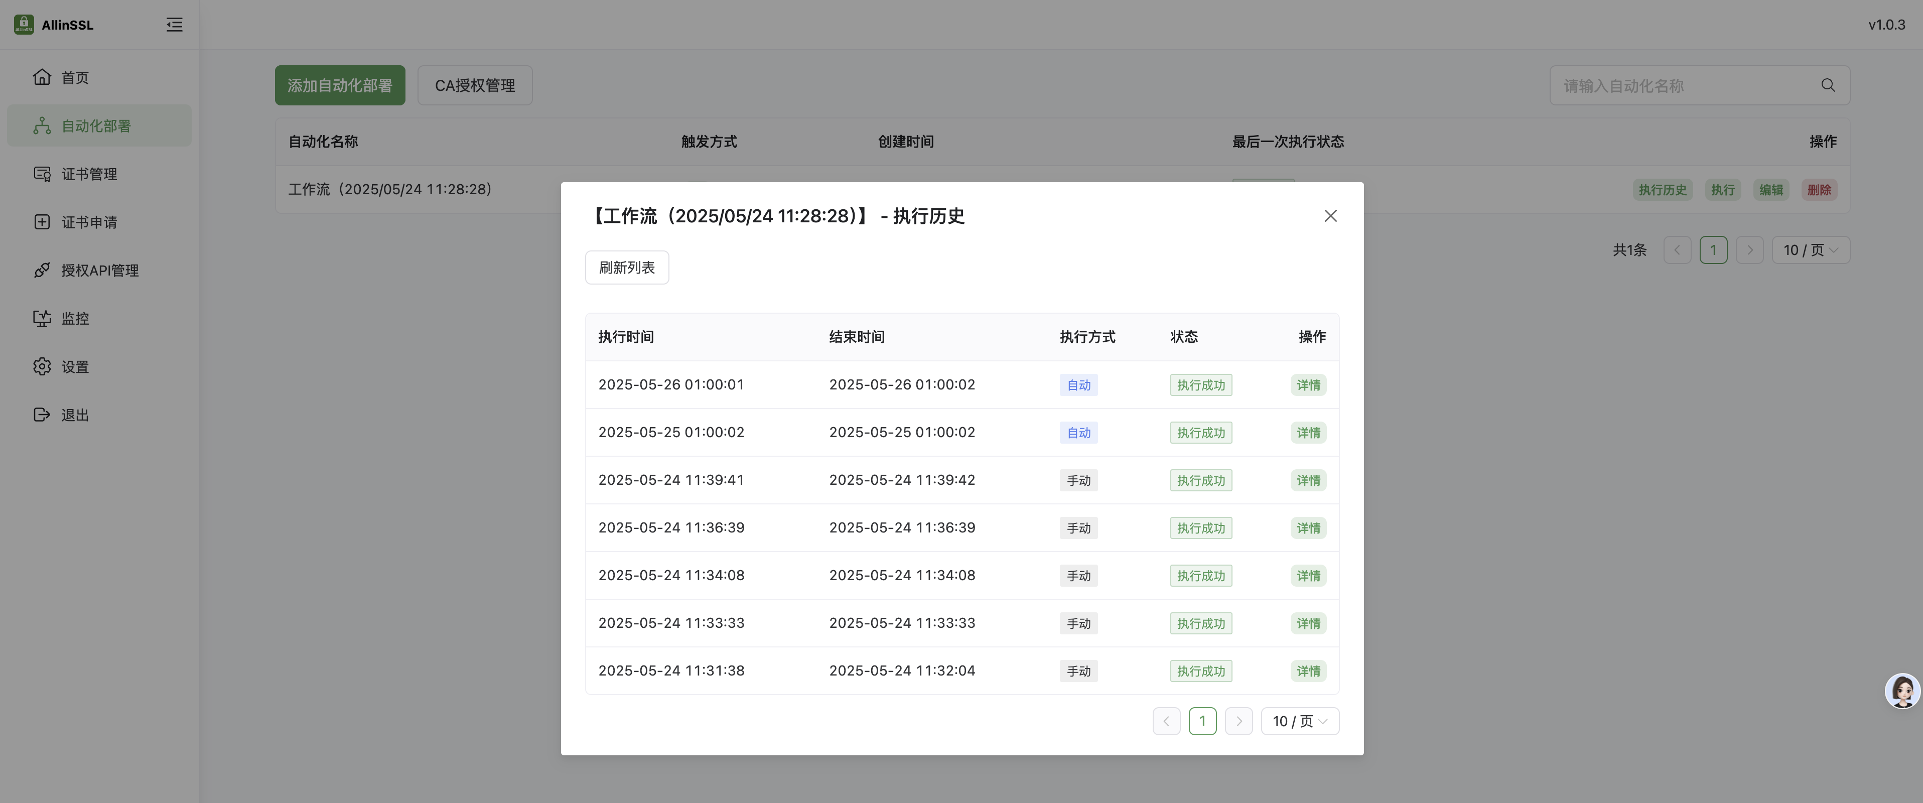The width and height of the screenshot is (1923, 803).
Task: Open 证书管理 in the sidebar
Action: click(99, 174)
